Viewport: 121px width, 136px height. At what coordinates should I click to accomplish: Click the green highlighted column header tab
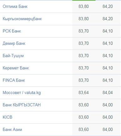(x=84, y=0)
